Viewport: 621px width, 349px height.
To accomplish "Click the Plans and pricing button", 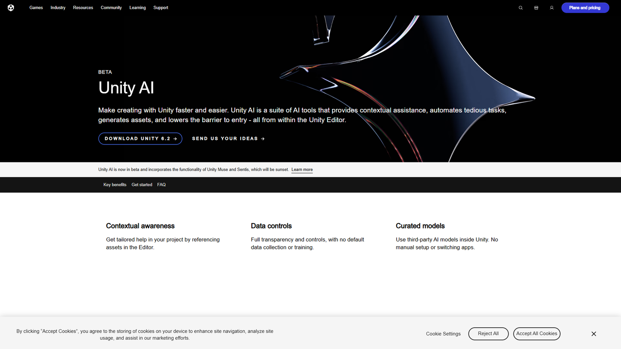I will (x=585, y=8).
